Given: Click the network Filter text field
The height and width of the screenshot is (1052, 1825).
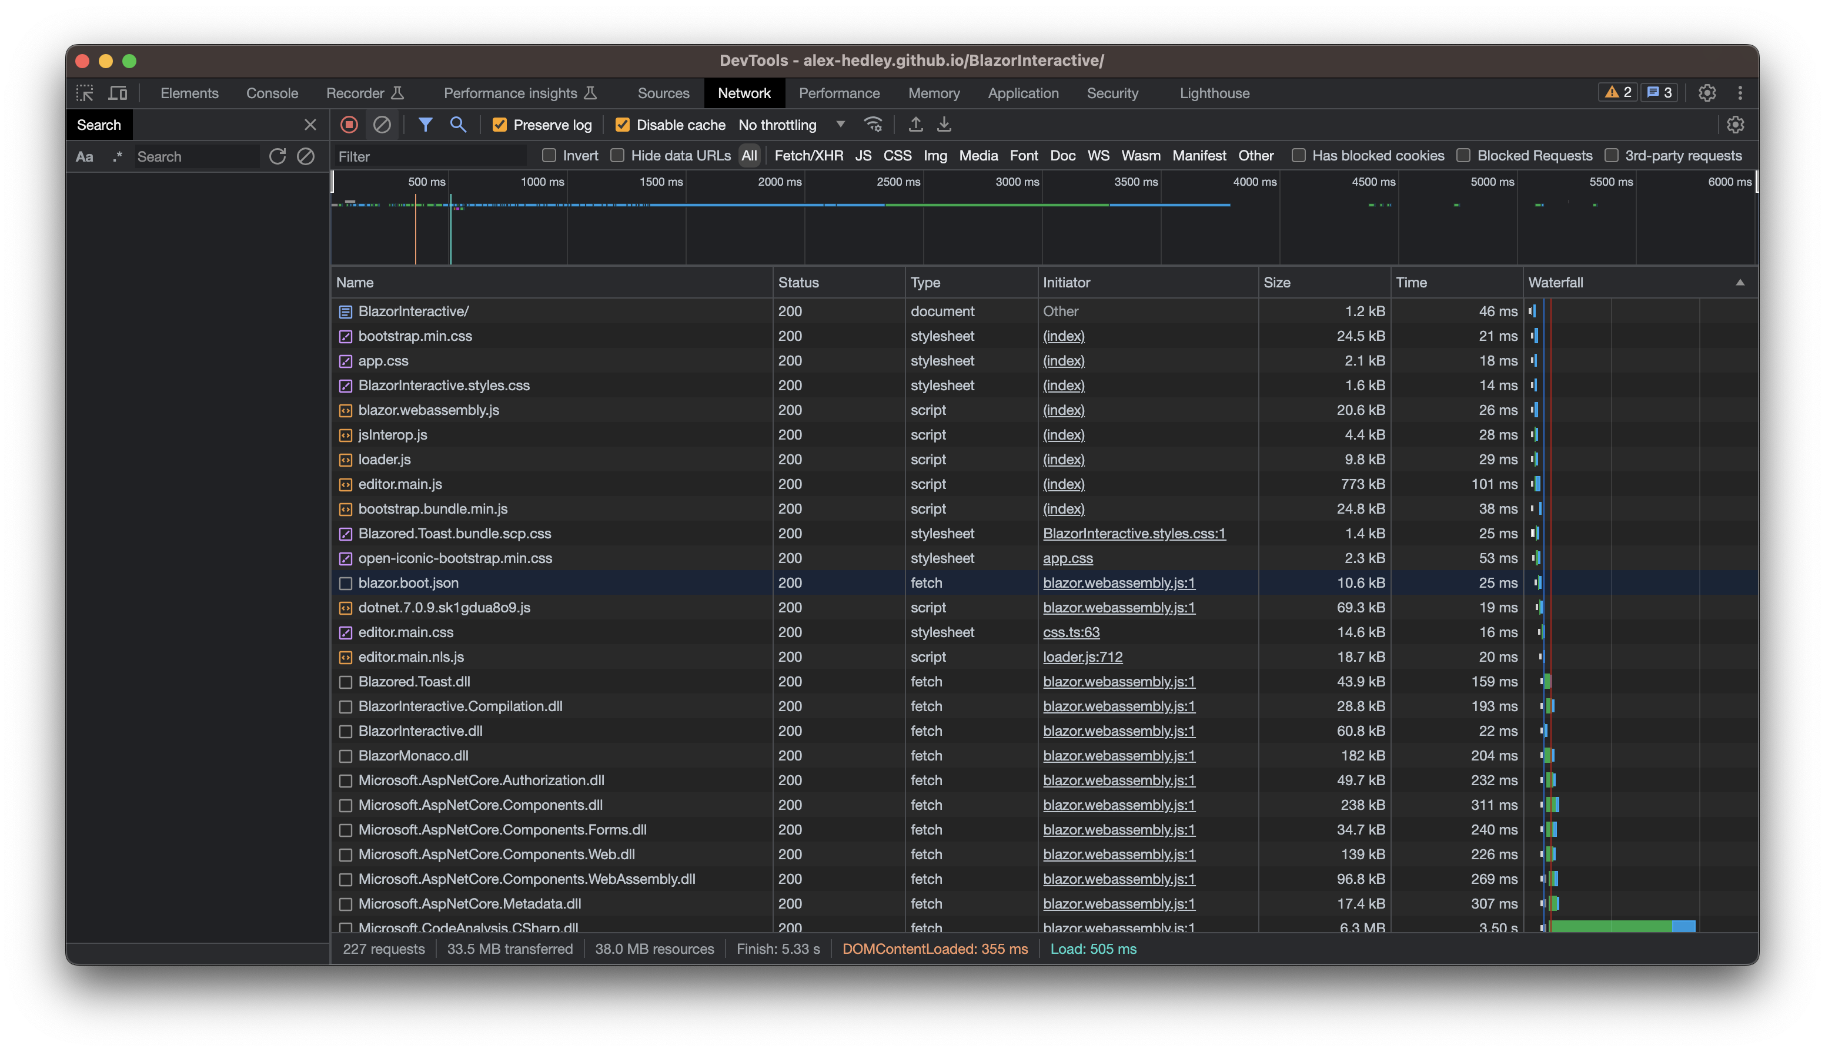Looking at the screenshot, I should (x=431, y=157).
